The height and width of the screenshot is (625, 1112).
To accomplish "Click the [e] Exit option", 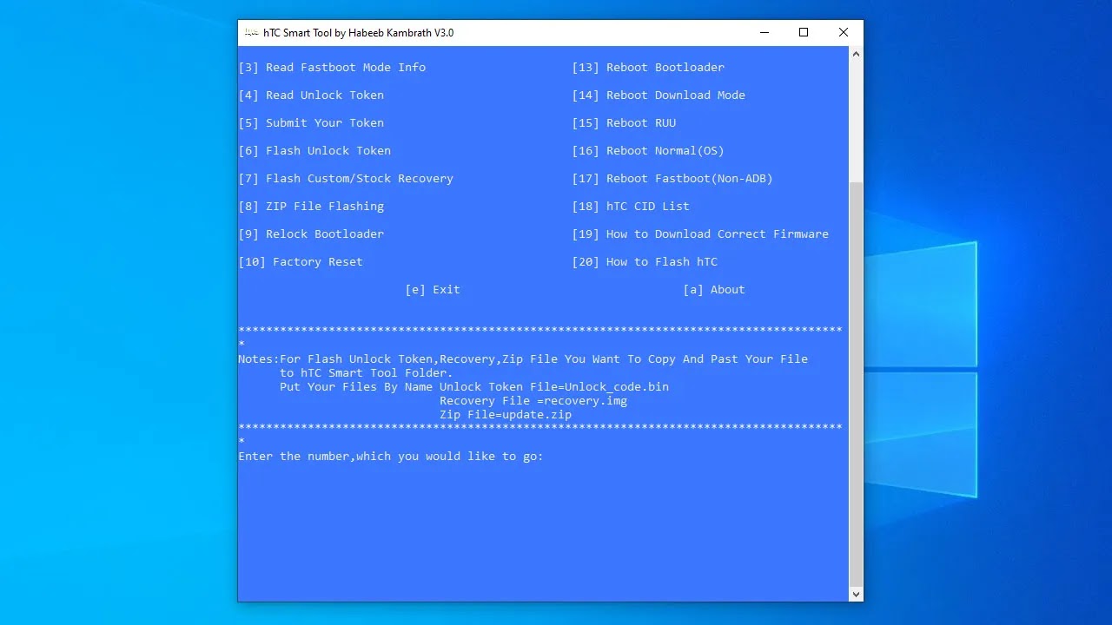I will click(x=433, y=290).
